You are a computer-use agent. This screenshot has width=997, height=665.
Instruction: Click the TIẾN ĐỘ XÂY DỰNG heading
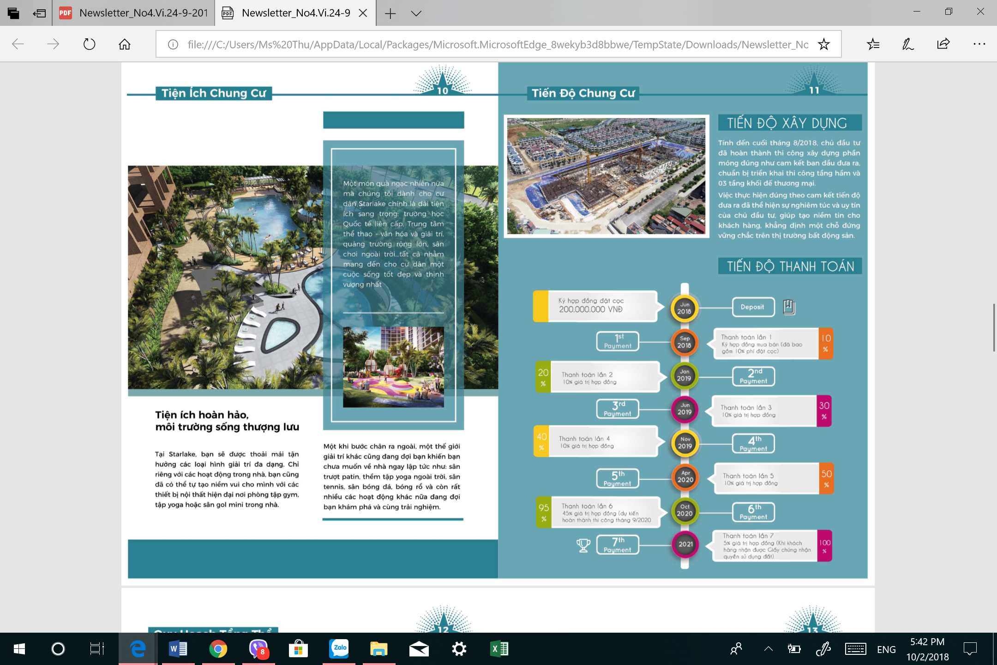pyautogui.click(x=790, y=123)
